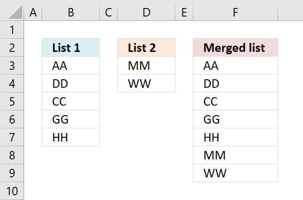This screenshot has height=200, width=303.
Task: Select column B header
Action: tap(71, 12)
